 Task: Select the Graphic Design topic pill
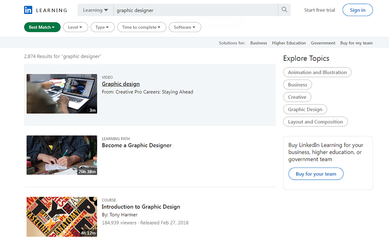pos(305,109)
